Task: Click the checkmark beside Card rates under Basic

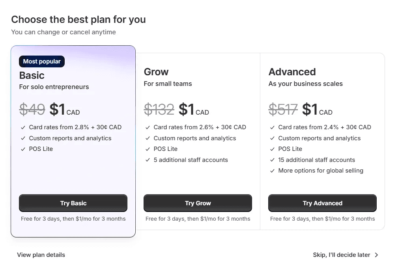Action: click(x=23, y=127)
